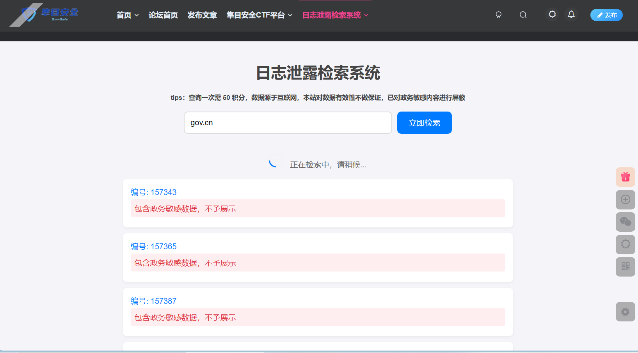Open the WeChat contact icon in the sidebar
638x353 pixels.
[625, 222]
